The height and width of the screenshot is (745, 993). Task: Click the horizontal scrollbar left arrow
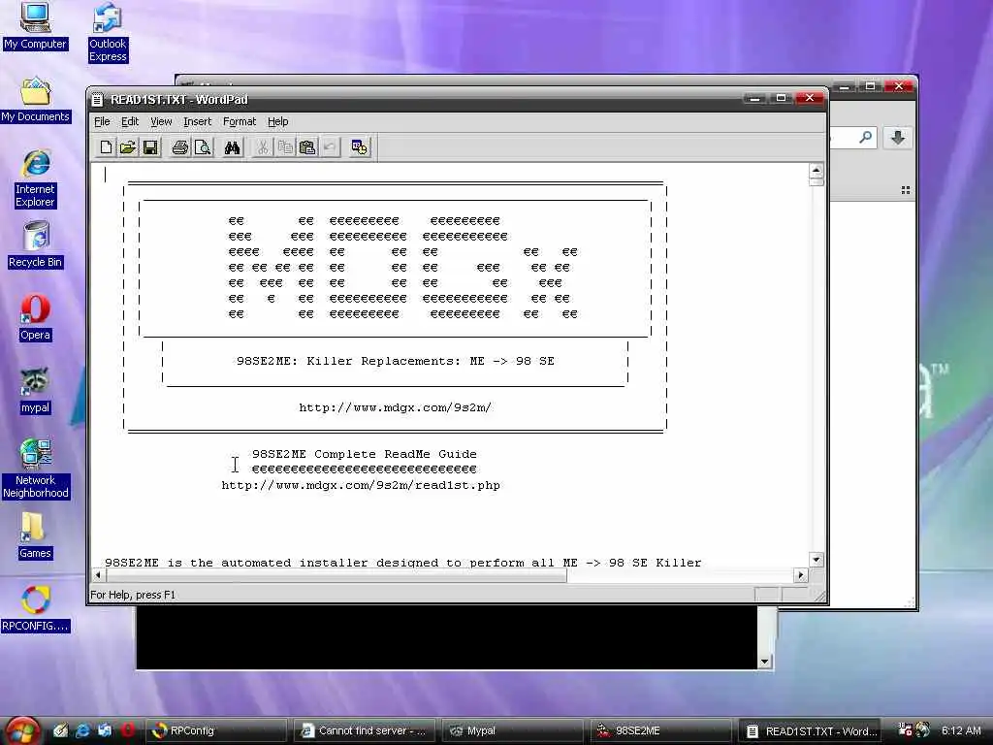point(98,575)
